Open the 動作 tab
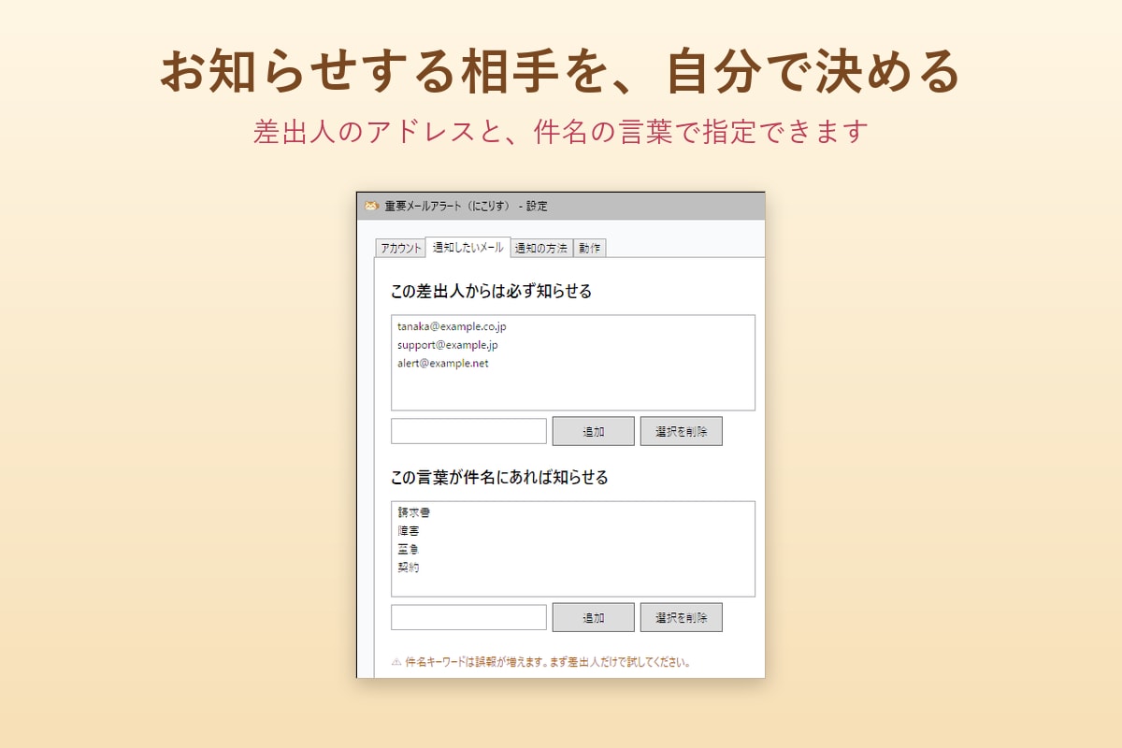1122x748 pixels. click(x=589, y=248)
